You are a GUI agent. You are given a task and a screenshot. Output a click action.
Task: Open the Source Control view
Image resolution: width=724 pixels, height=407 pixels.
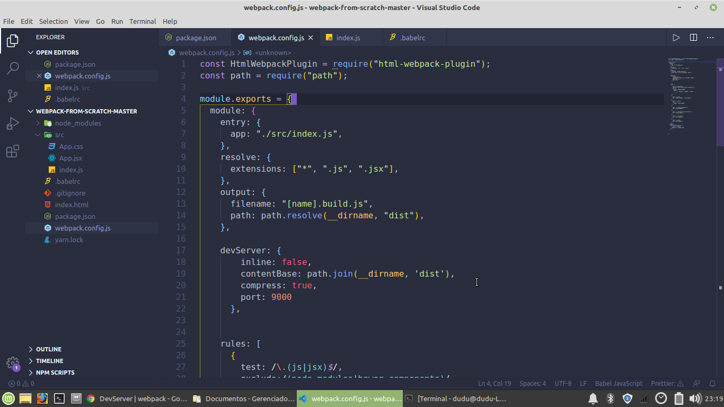point(12,96)
